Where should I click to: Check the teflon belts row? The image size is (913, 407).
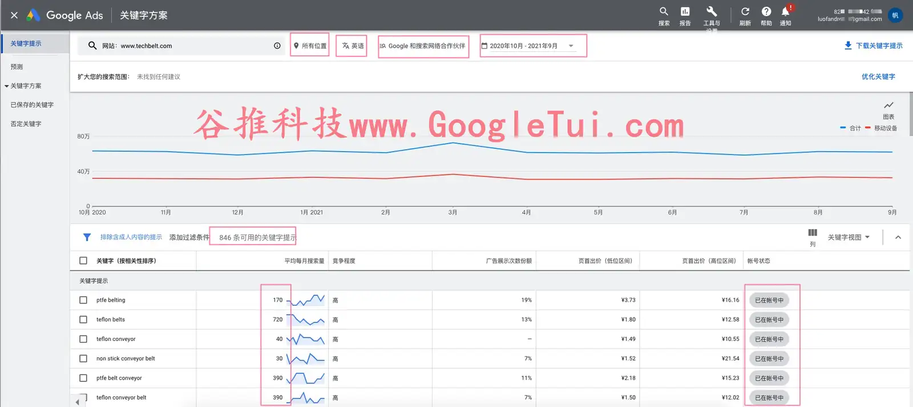(x=83, y=320)
